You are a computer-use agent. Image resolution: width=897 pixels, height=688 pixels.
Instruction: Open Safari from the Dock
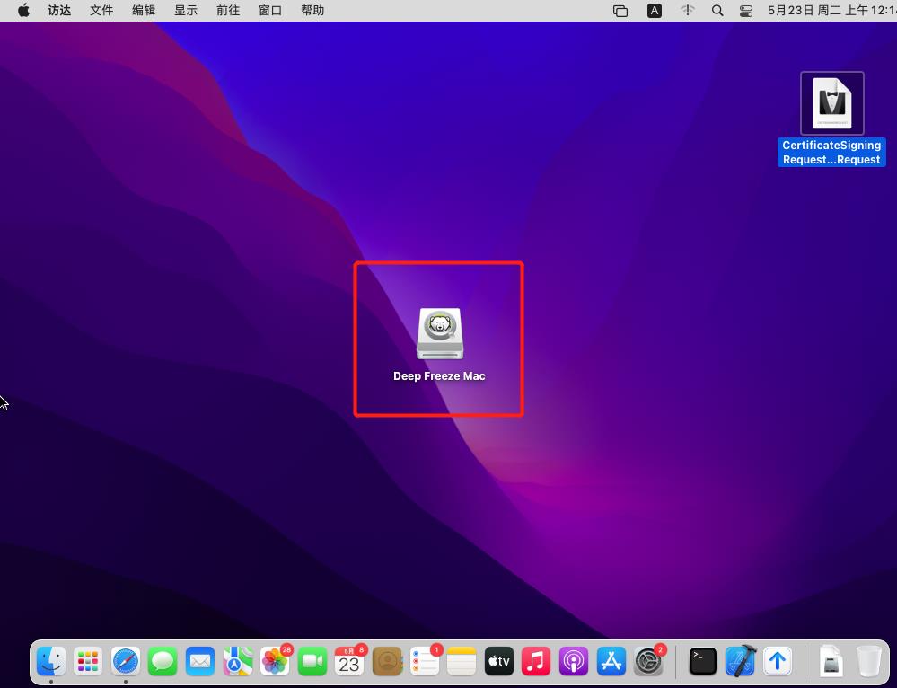click(126, 662)
